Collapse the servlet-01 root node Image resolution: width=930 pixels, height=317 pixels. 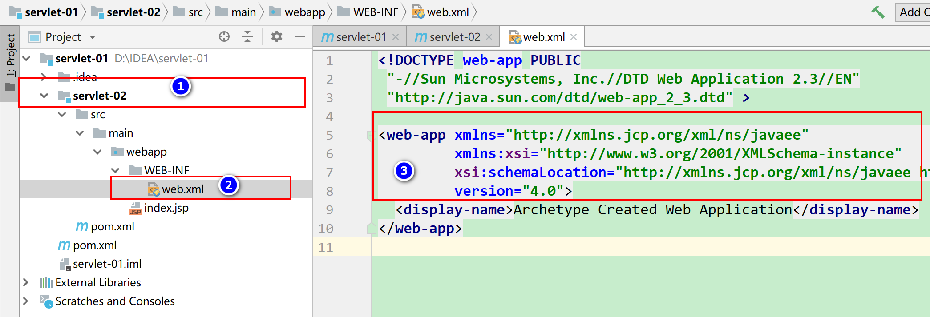(27, 58)
